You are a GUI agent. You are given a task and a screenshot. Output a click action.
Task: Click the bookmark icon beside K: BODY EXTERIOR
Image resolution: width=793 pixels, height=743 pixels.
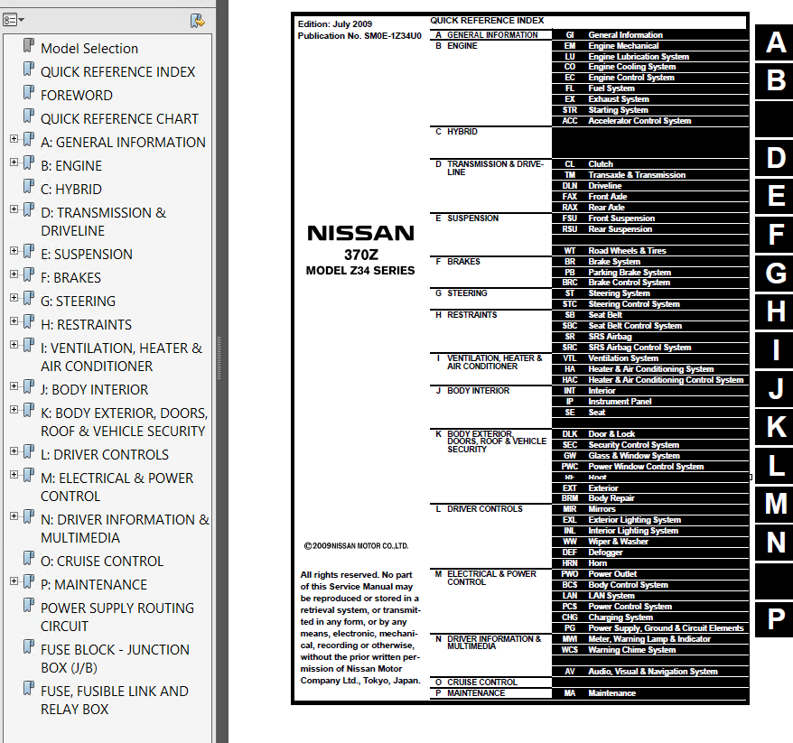tap(29, 411)
